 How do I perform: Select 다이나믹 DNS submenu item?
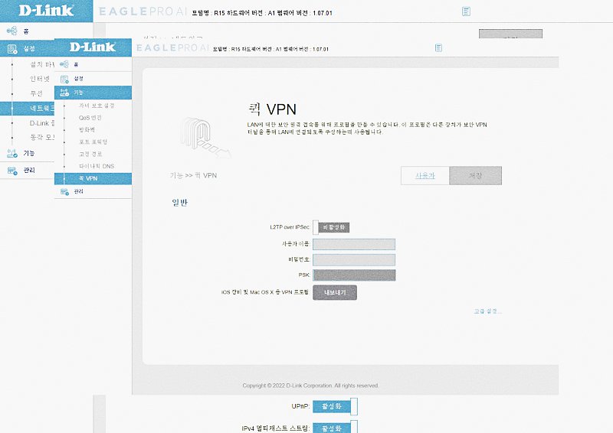coord(97,166)
